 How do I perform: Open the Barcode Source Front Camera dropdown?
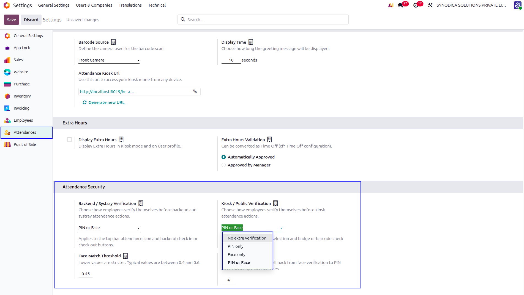[109, 60]
